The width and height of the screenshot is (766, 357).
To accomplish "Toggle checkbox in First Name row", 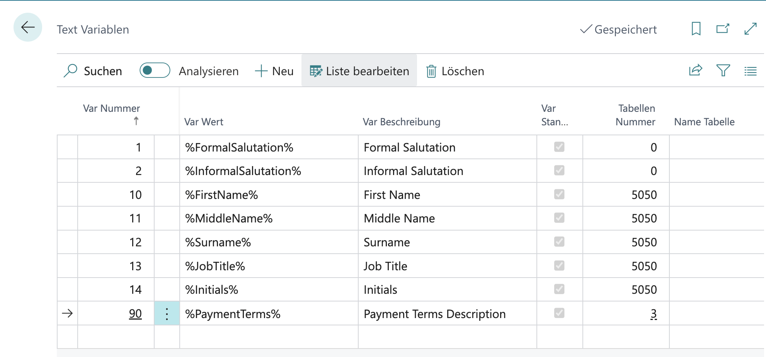I will 559,194.
